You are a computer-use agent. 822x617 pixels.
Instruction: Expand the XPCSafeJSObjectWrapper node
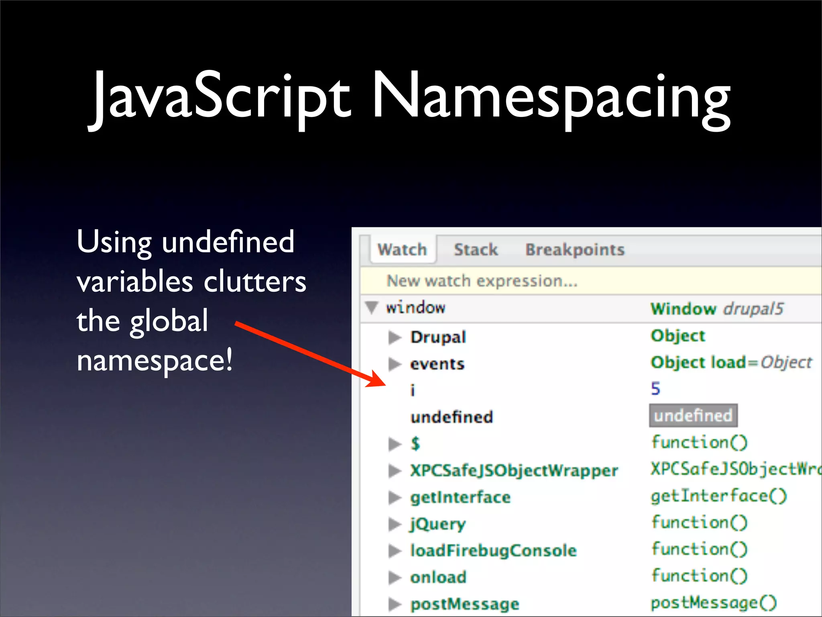(395, 471)
